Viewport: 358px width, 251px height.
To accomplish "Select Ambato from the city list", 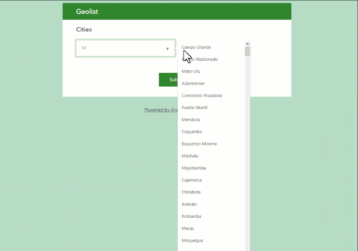I will (189, 204).
